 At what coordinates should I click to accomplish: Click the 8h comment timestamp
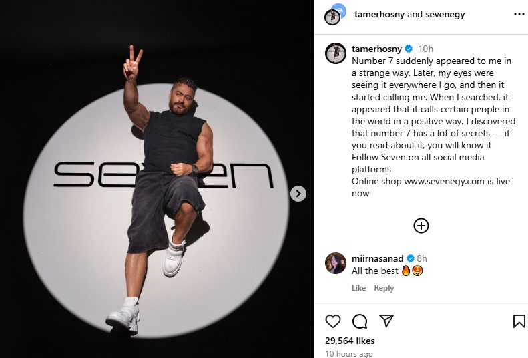click(x=422, y=258)
